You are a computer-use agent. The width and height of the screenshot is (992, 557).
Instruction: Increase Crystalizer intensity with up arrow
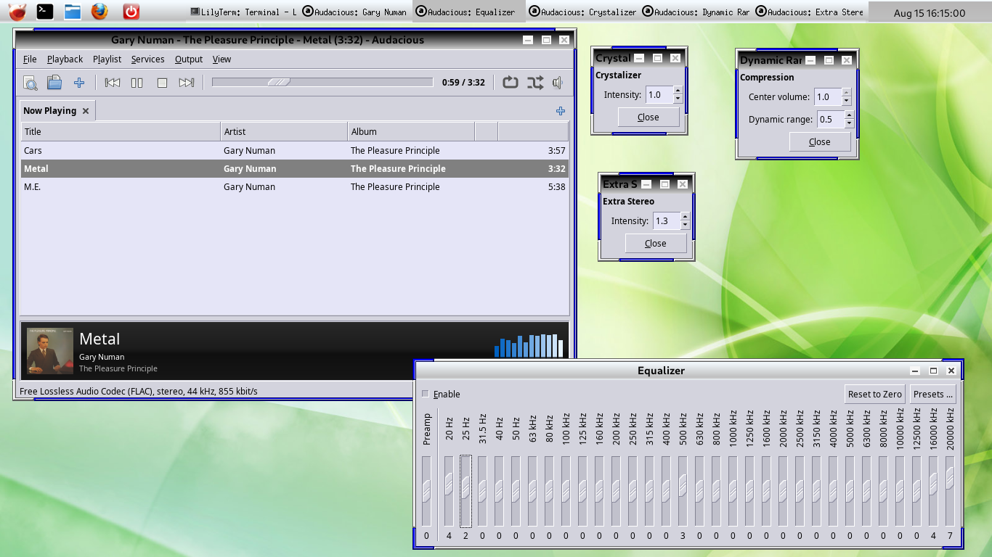tap(678, 91)
